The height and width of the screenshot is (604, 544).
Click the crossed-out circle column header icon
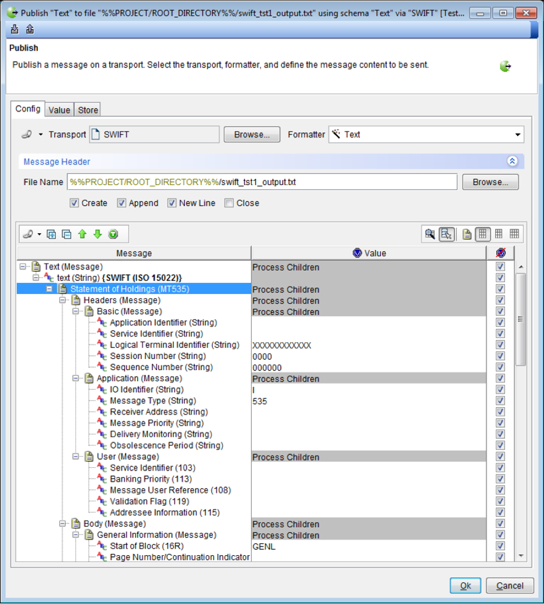500,253
